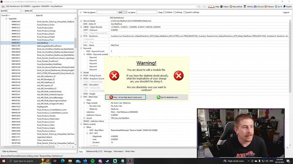Open the GitHub toolbar icon
The image size is (293, 164).
point(245,6)
